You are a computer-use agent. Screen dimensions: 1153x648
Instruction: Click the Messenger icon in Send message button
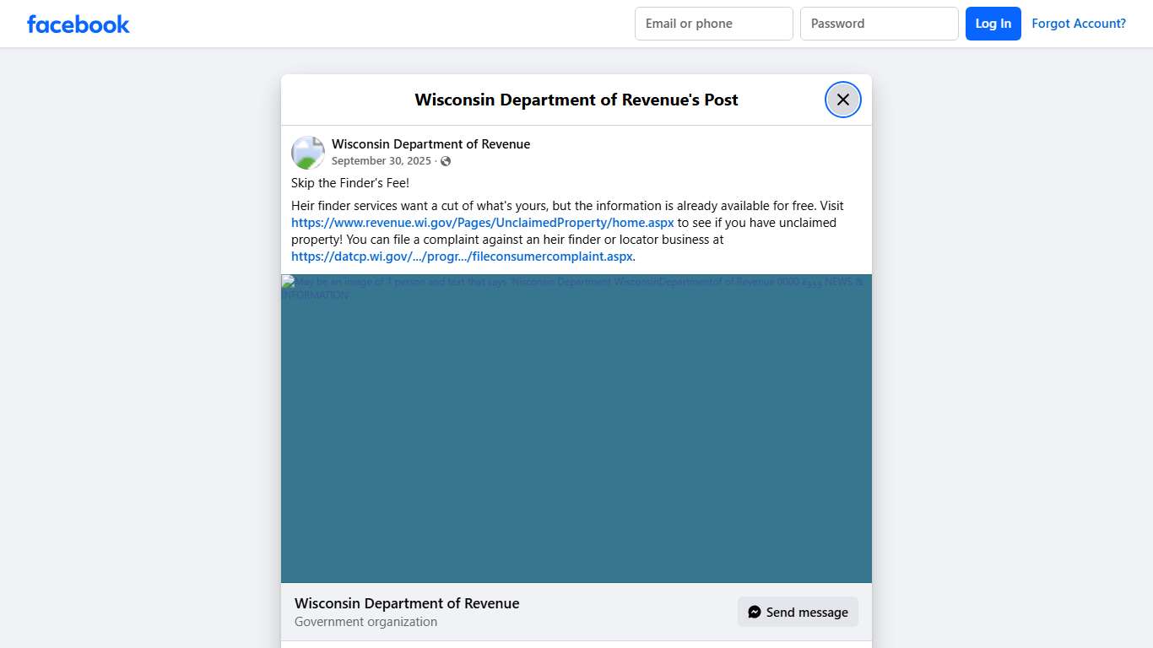pos(754,611)
